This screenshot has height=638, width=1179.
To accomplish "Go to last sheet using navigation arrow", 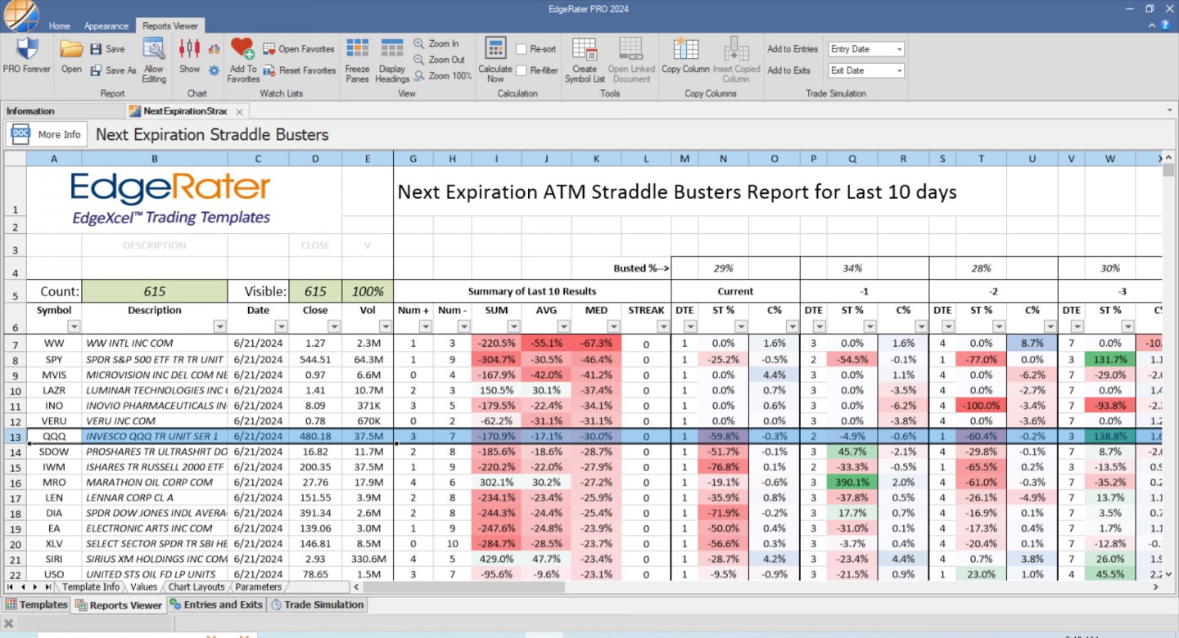I will point(48,587).
